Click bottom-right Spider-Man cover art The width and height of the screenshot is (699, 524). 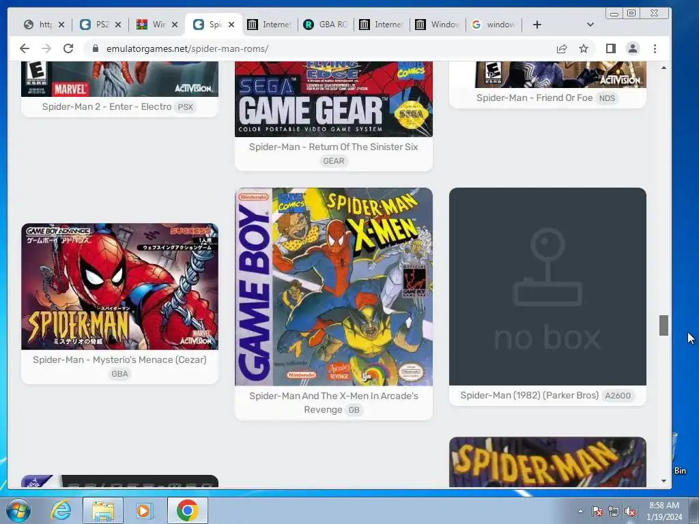pos(547,462)
